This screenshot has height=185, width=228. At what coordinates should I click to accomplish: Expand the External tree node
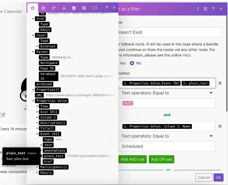[37, 46]
